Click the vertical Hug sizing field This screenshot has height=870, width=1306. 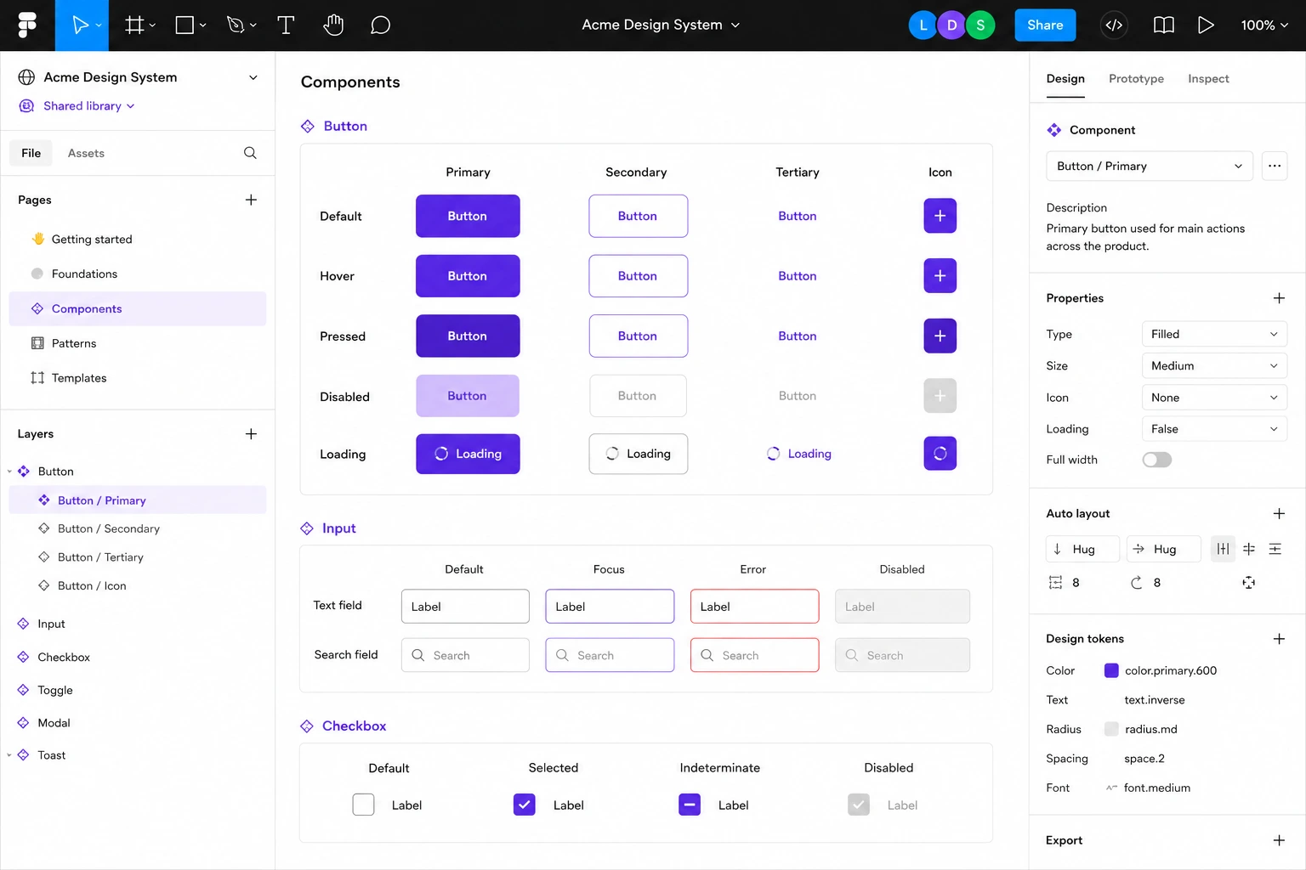coord(1082,549)
